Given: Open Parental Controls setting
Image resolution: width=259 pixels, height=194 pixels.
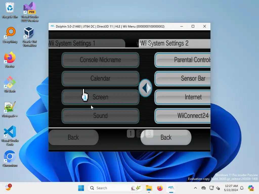Looking at the screenshot, I should 182,60.
